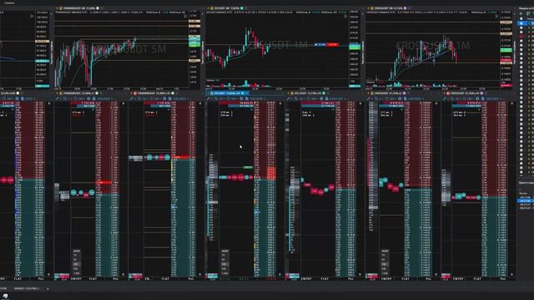Click the double-arrow icon on CROSSUSDT 1M chart
534x300 pixels.
tap(496, 16)
